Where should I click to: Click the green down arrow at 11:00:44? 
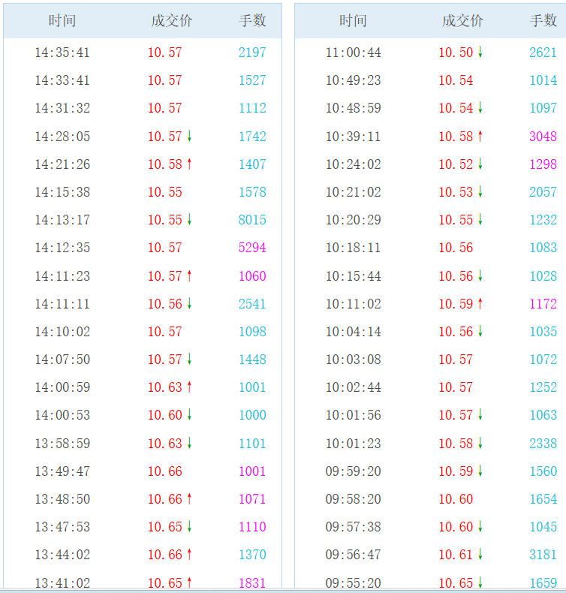pyautogui.click(x=480, y=53)
